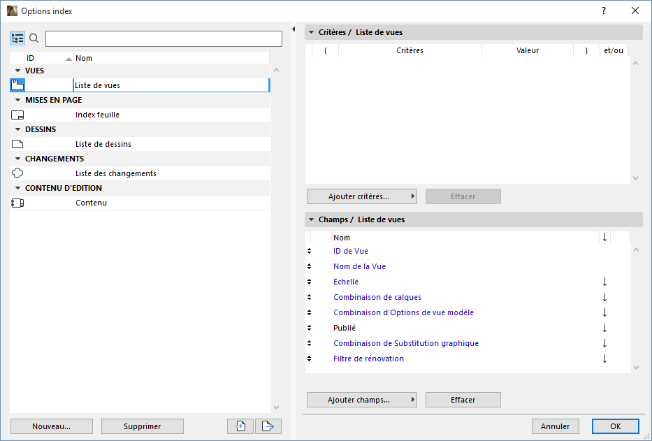Click the Liste des changements change icon

(17, 173)
